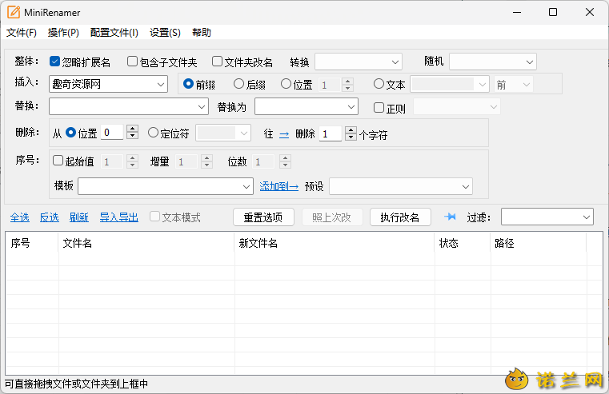Screen dimensions: 609x394
Task: Click the 导入导出 link
Action: coord(119,217)
